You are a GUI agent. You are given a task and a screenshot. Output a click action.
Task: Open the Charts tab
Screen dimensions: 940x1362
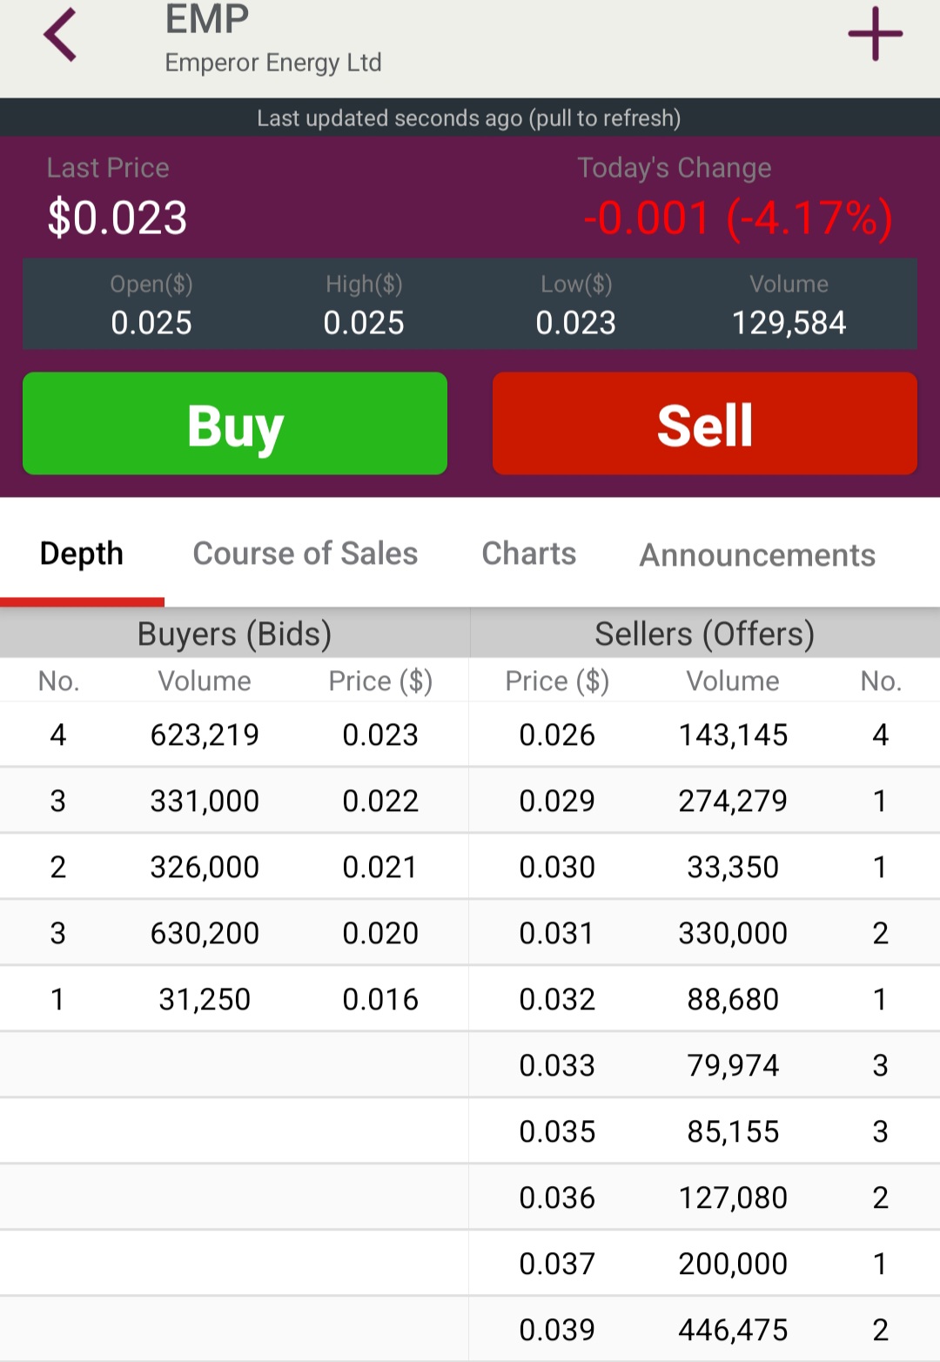coord(529,554)
